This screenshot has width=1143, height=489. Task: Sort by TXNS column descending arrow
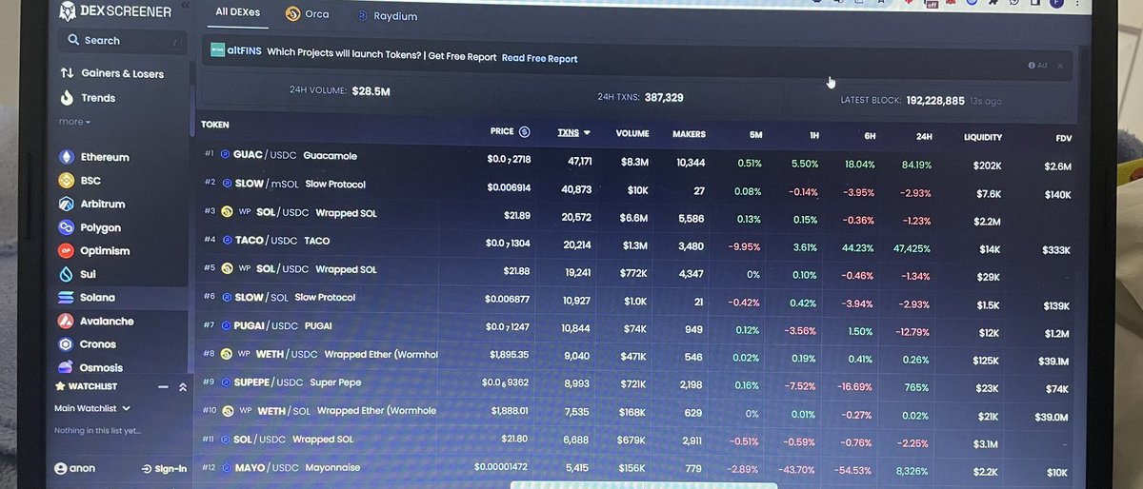click(587, 133)
